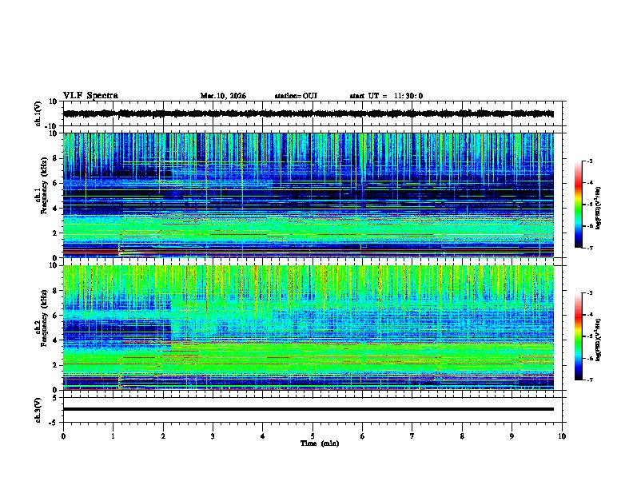Select the date "Mar.10, 2026" in header

pos(223,96)
